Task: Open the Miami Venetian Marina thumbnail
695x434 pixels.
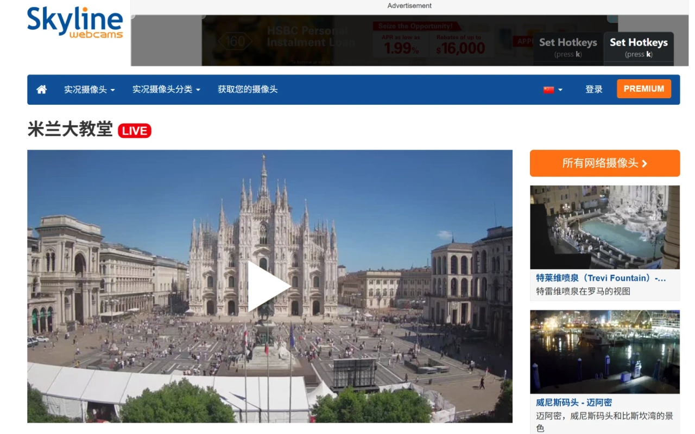Action: click(x=605, y=352)
